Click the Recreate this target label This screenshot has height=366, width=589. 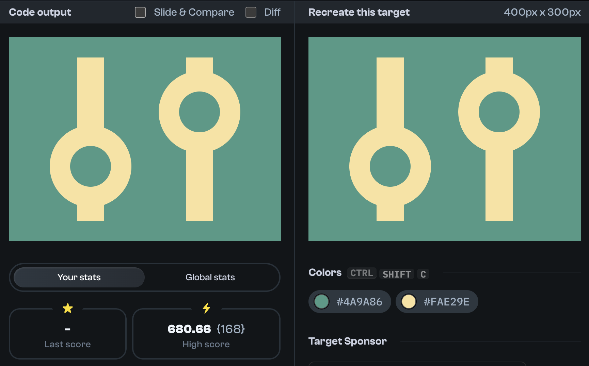tap(359, 12)
